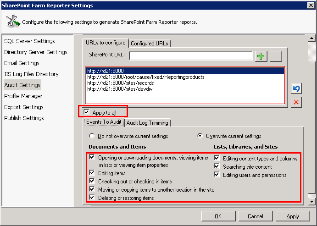Toggle Moving or copying items checkbox

(x=92, y=189)
